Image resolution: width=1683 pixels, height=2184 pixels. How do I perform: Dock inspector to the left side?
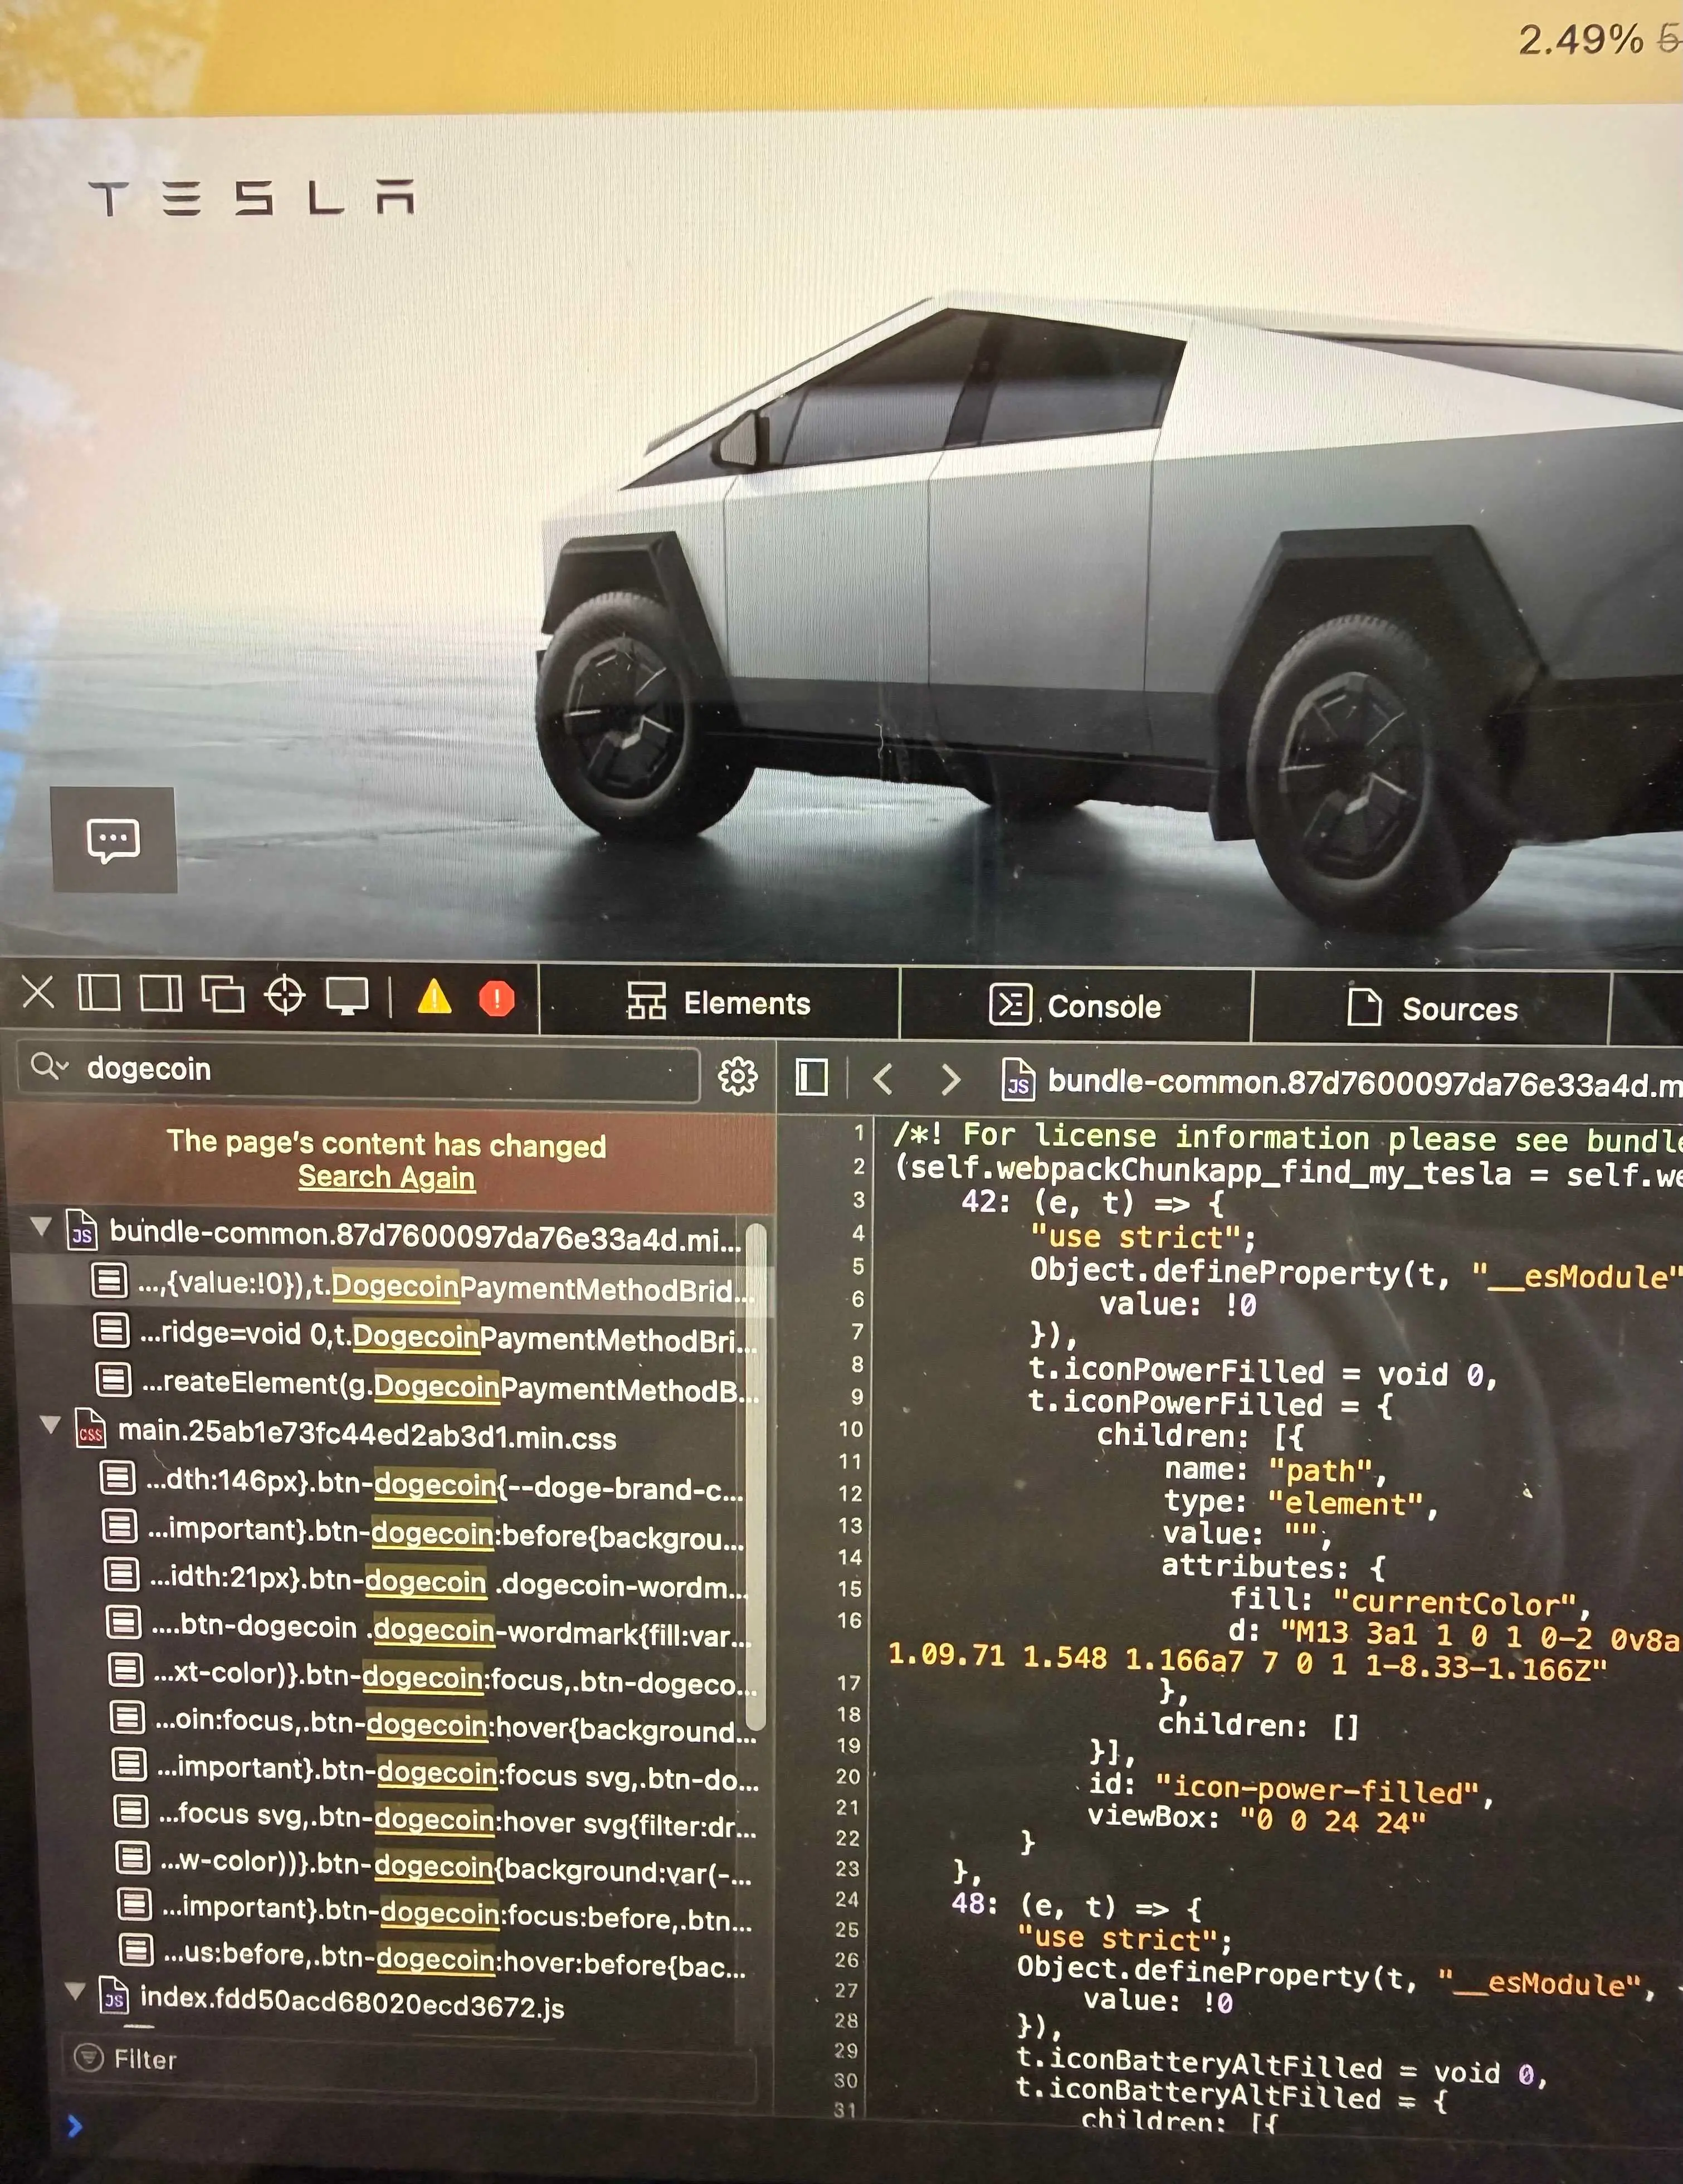[99, 993]
